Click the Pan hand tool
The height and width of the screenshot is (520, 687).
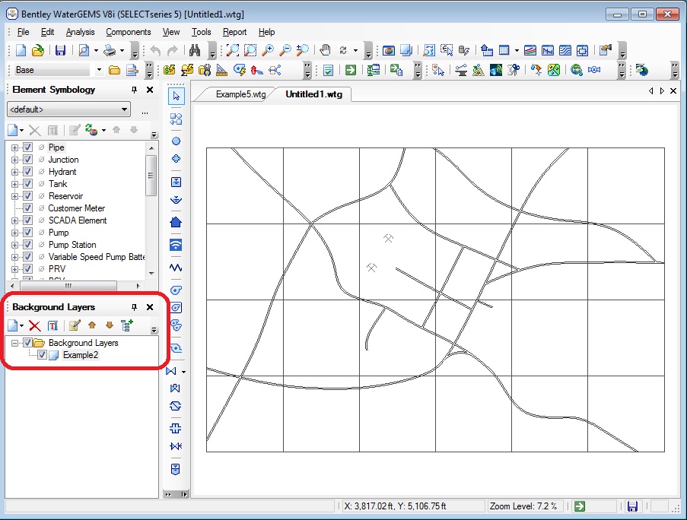coord(325,51)
